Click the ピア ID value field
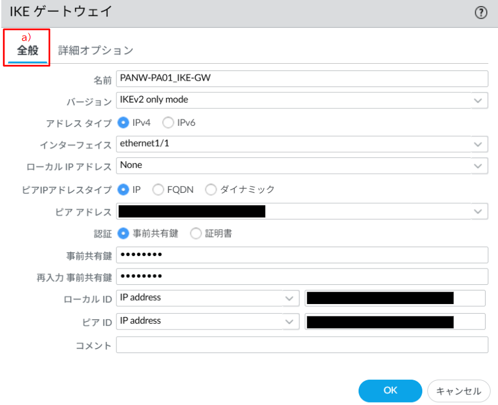 click(x=395, y=322)
